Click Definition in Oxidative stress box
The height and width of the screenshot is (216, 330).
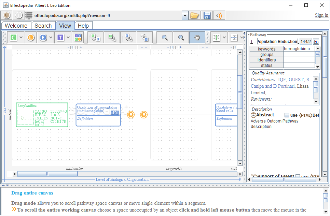tap(224, 119)
